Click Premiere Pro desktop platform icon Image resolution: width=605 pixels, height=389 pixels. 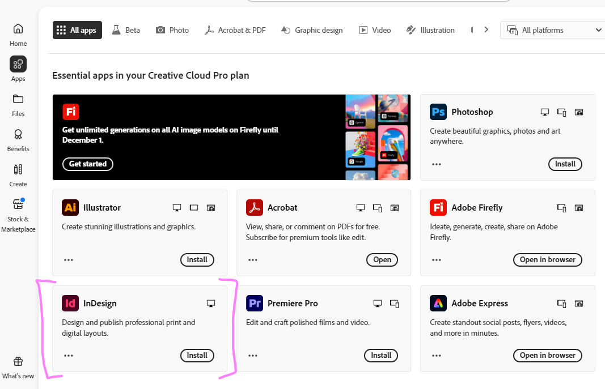click(378, 303)
